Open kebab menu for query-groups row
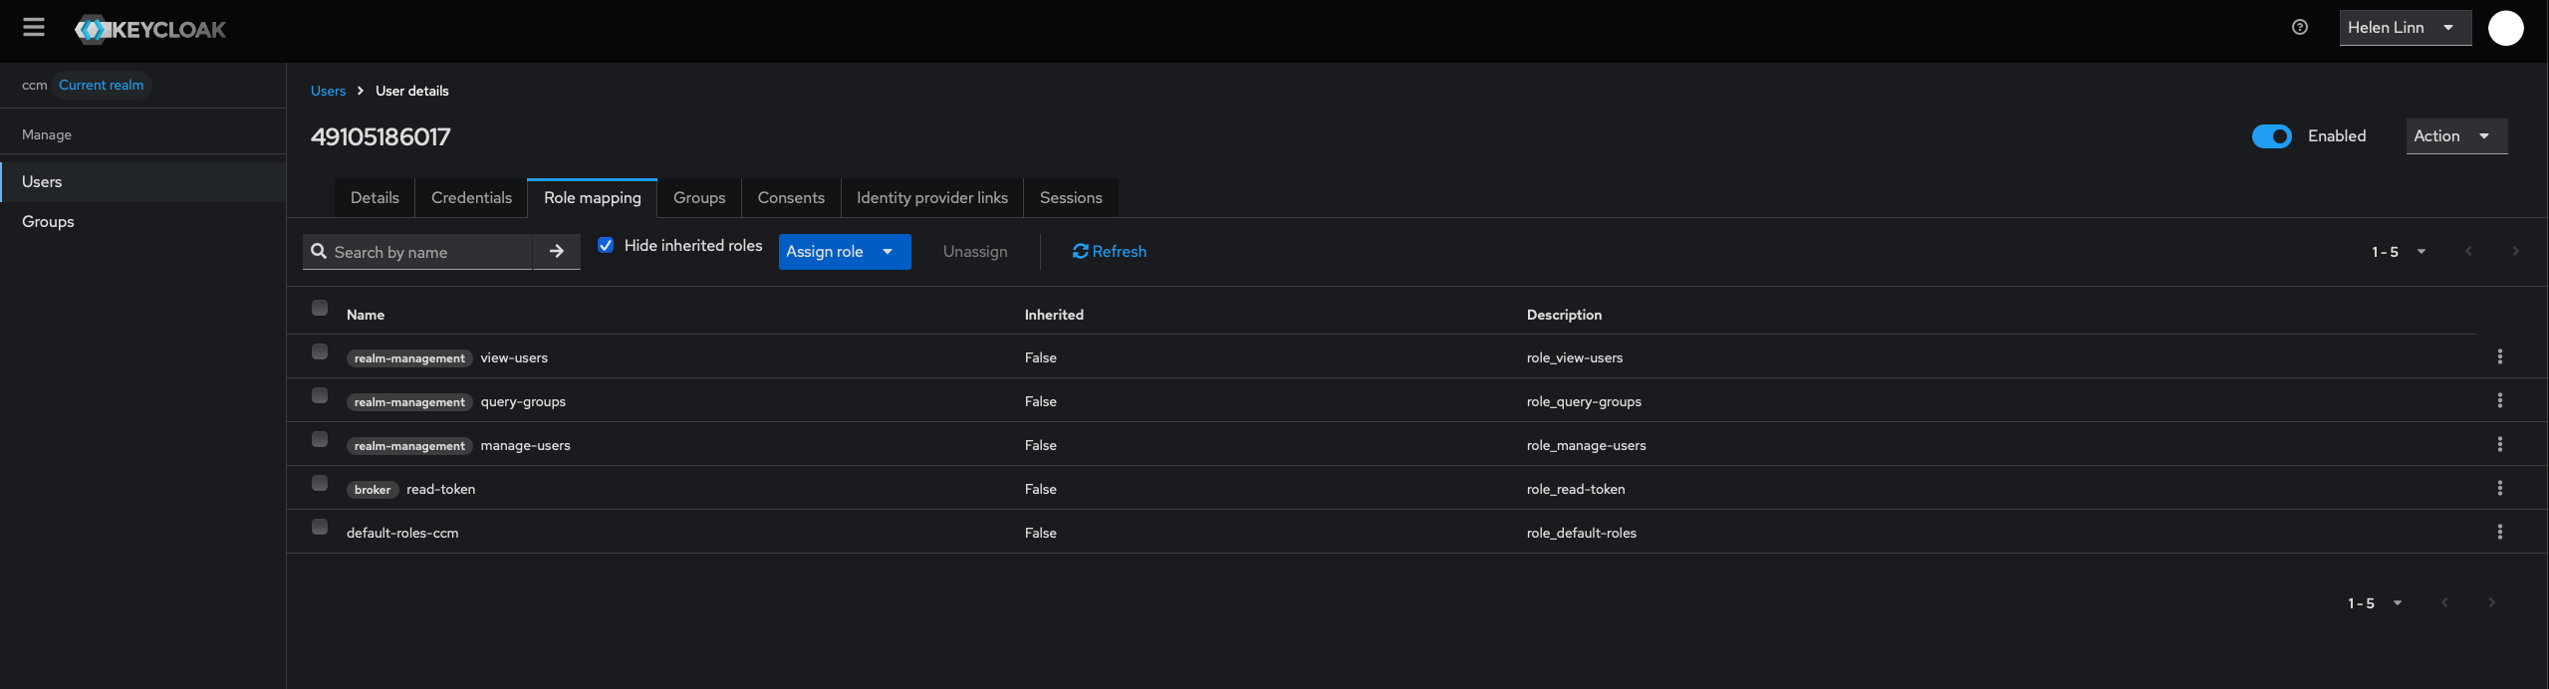The image size is (2549, 689). click(x=2499, y=400)
